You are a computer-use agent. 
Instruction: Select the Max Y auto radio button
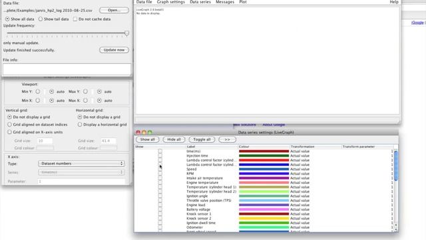99,91
